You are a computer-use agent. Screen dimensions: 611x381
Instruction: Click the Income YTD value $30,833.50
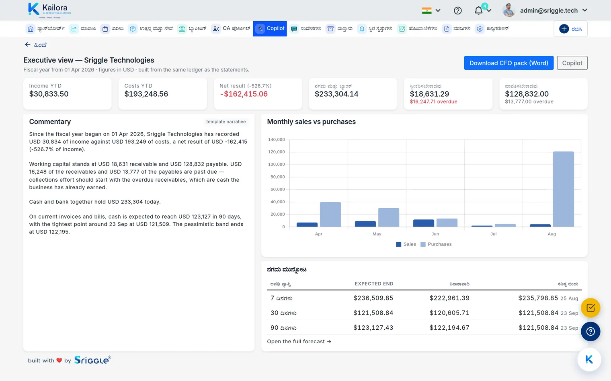point(49,94)
